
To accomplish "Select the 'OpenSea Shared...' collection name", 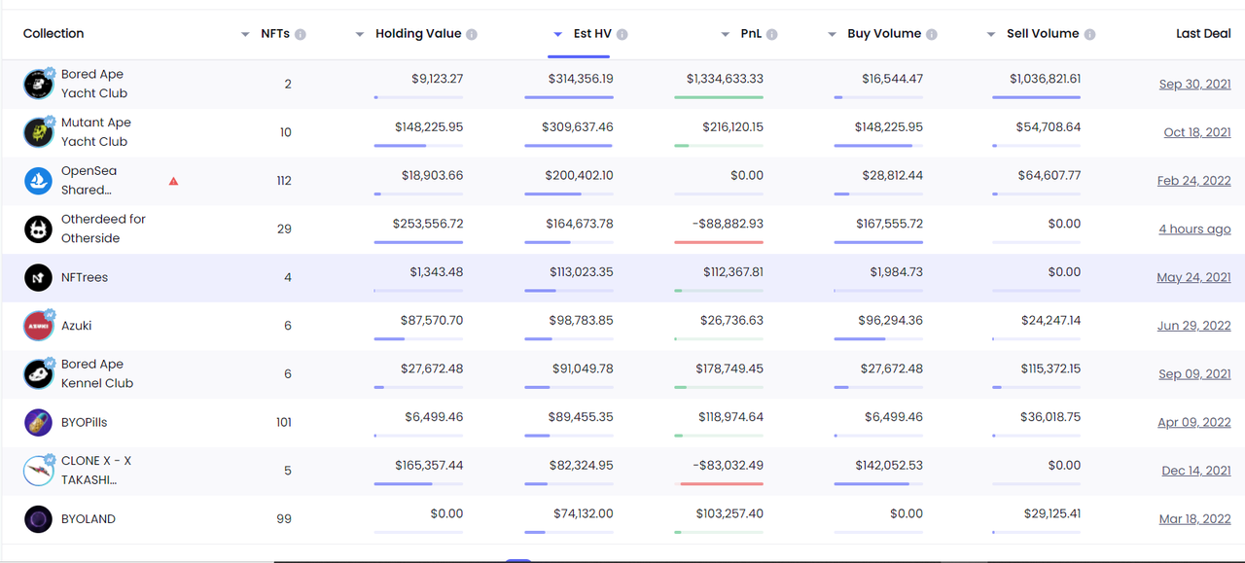I will (x=89, y=181).
